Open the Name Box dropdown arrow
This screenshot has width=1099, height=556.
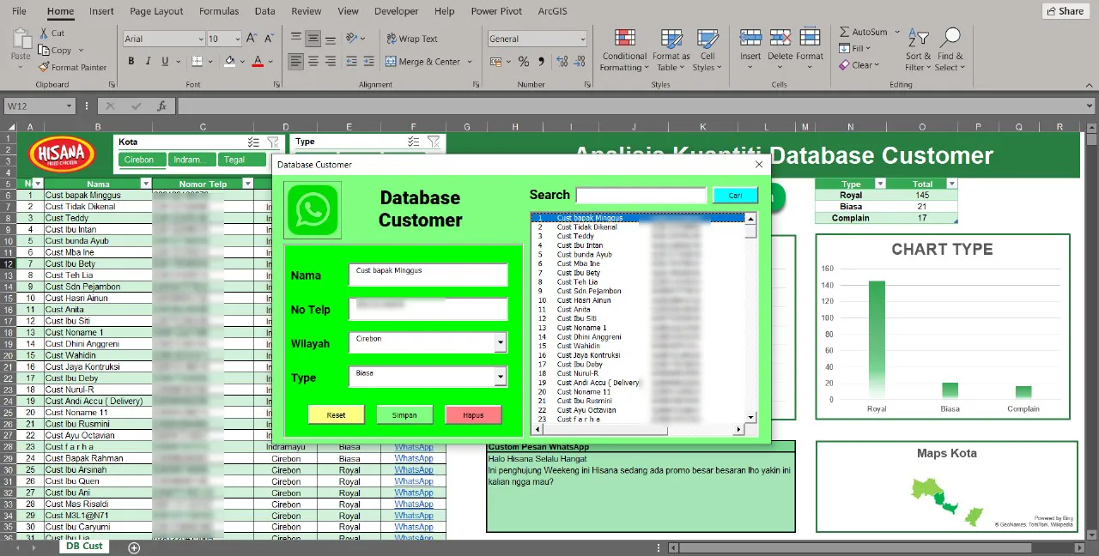[x=70, y=106]
